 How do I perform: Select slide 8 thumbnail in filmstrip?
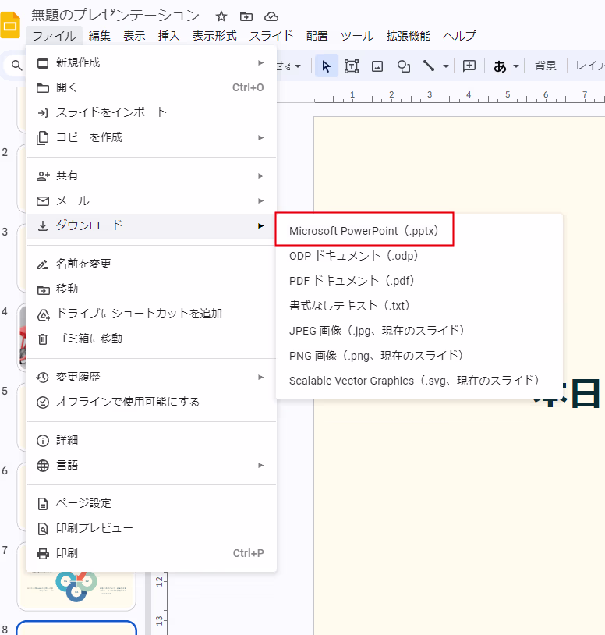coord(76,628)
